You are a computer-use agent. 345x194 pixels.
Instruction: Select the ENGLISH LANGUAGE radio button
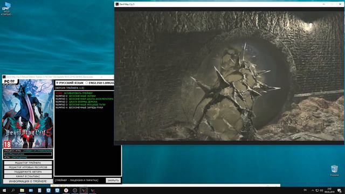[87, 83]
